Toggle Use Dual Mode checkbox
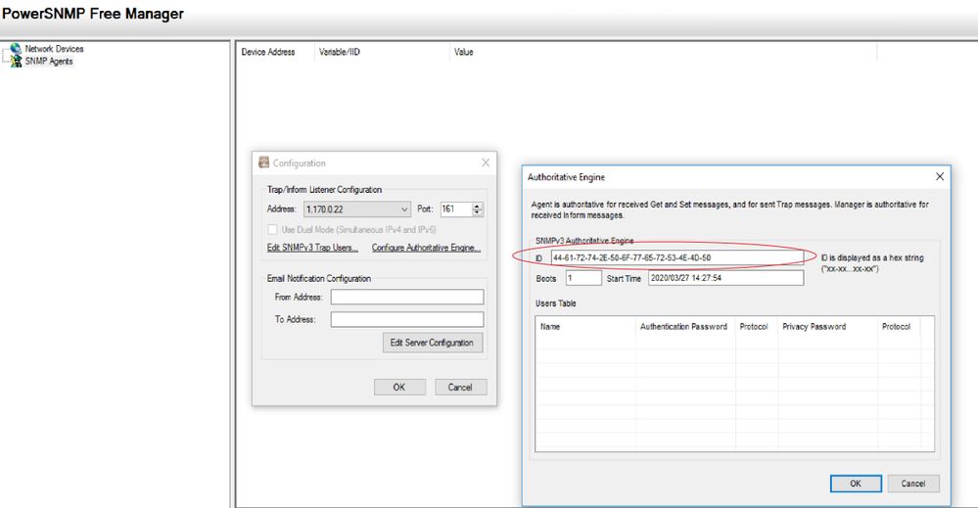978x508 pixels. click(272, 229)
